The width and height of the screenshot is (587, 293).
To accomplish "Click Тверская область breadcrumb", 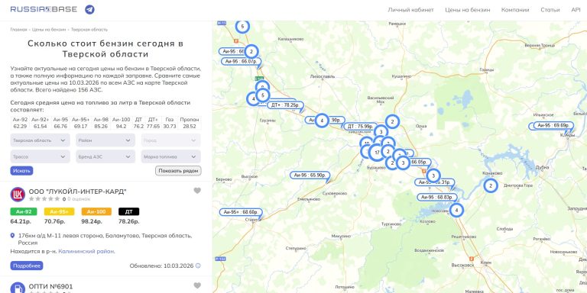I will (x=89, y=30).
